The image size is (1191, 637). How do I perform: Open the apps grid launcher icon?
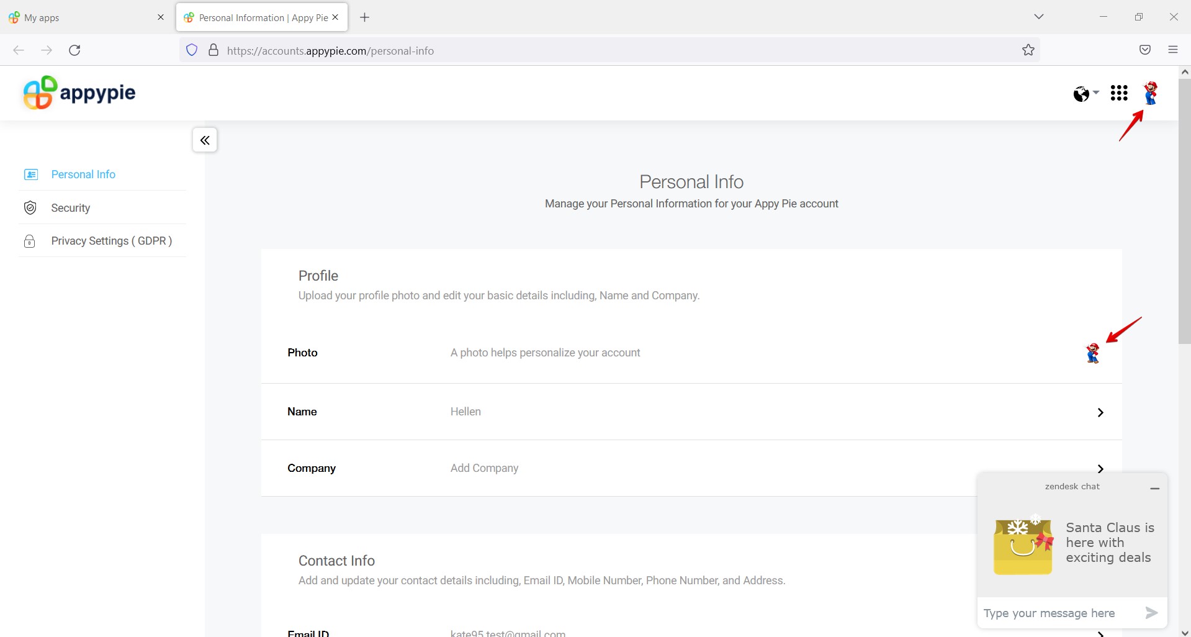[x=1119, y=93]
